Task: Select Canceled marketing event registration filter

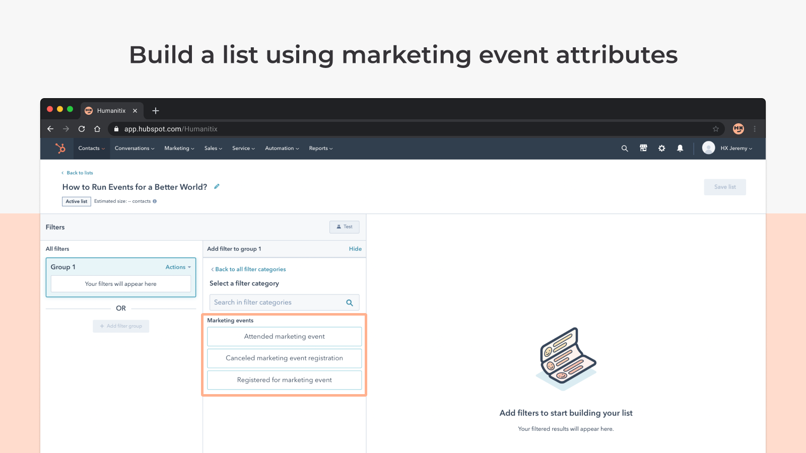Action: click(284, 358)
